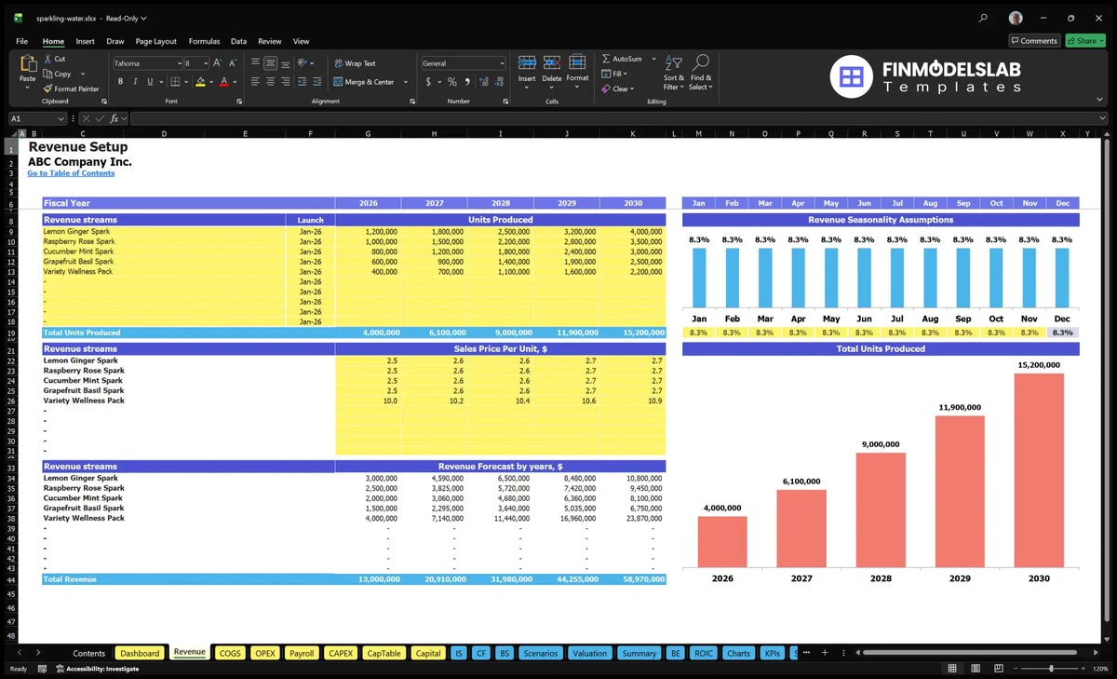Screen dimensions: 1117x679
Task: Increase font size with the large A icon
Action: click(218, 63)
